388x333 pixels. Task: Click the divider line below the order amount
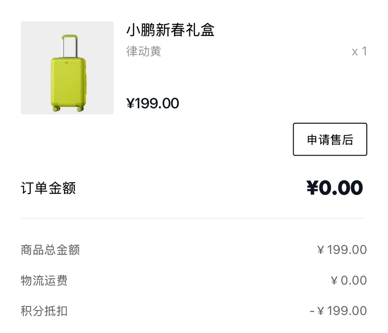[192, 218]
